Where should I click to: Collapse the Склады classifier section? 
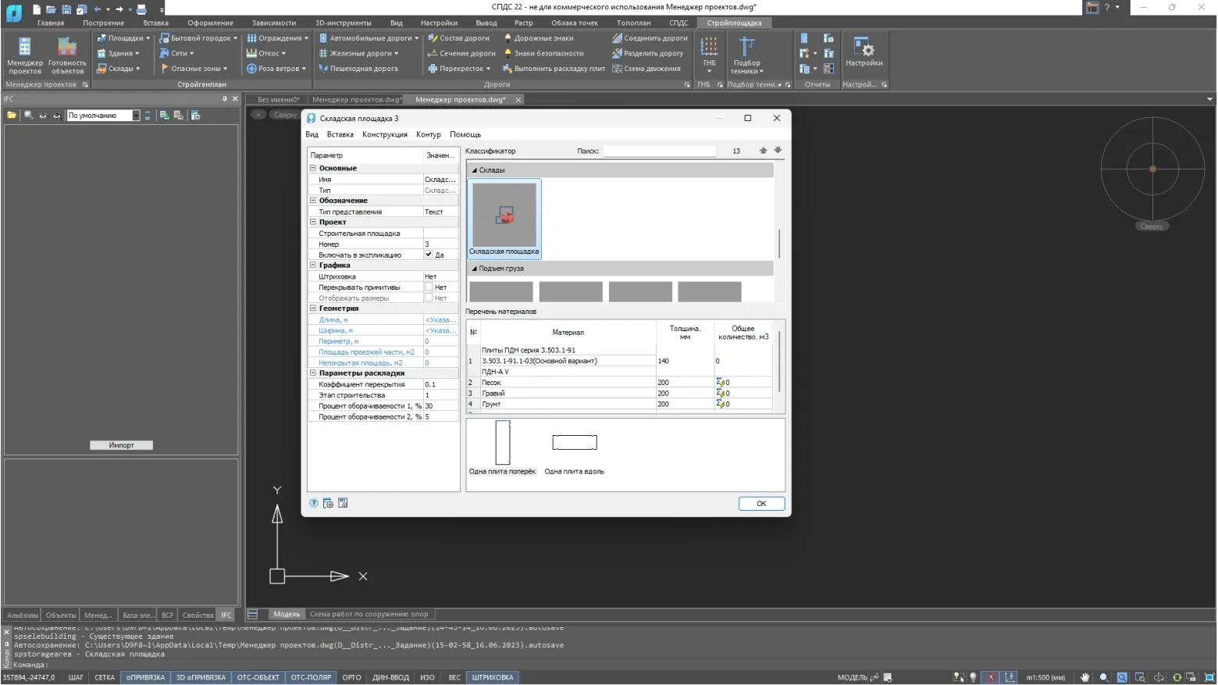[474, 170]
